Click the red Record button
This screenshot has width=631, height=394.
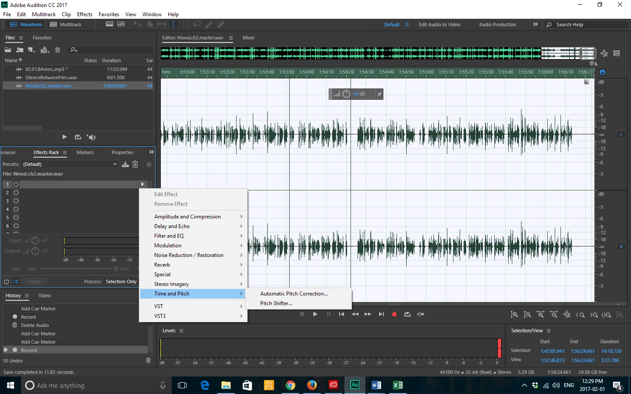click(394, 314)
